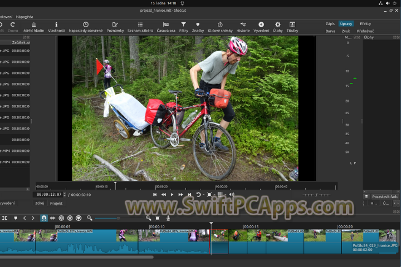The height and width of the screenshot is (267, 401).
Task: Click the Pozastavit řadu button
Action: (x=385, y=196)
